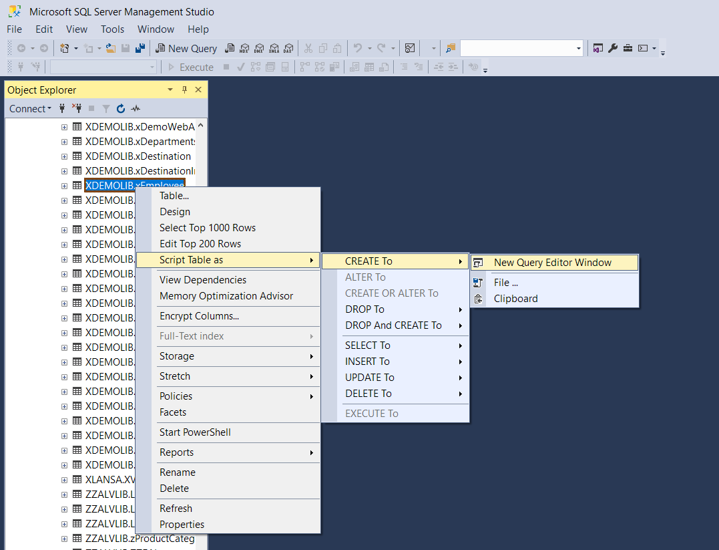Click the Open File folder icon
The height and width of the screenshot is (550, 719).
[x=111, y=48]
